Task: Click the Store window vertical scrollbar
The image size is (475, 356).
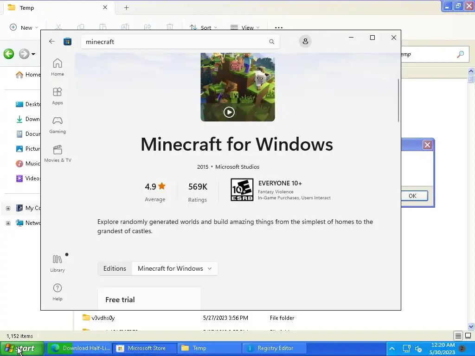Action: pos(398,100)
